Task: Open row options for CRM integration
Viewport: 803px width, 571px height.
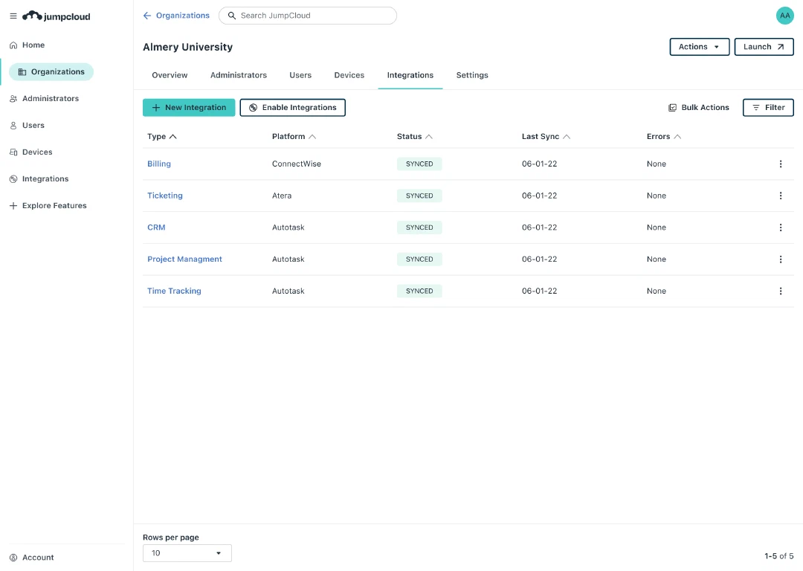Action: pos(781,228)
